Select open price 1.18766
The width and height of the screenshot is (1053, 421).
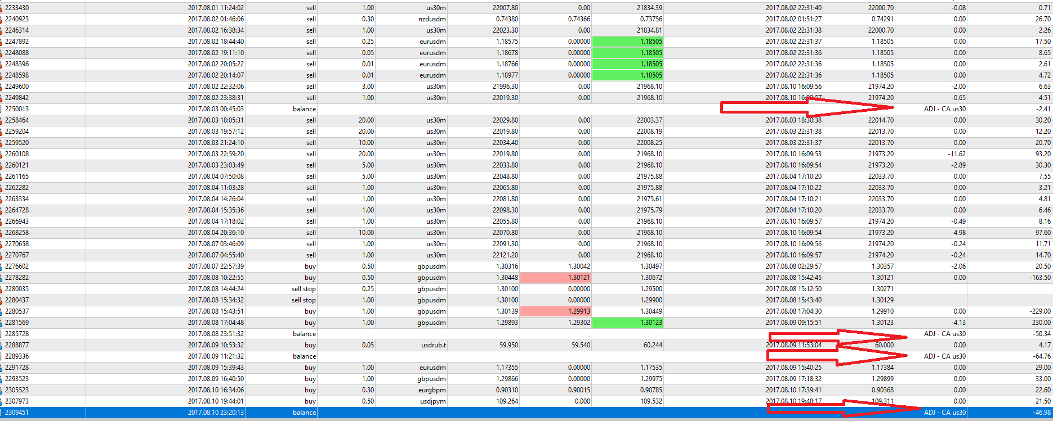pos(507,64)
